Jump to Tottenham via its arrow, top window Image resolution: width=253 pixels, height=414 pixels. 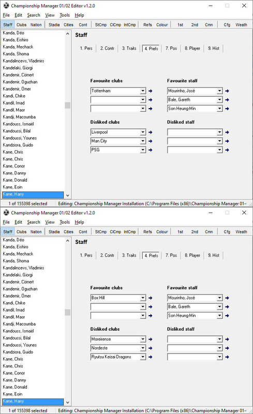[x=150, y=91]
